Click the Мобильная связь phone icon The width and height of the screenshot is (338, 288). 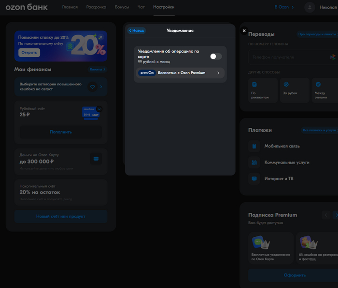click(x=254, y=146)
